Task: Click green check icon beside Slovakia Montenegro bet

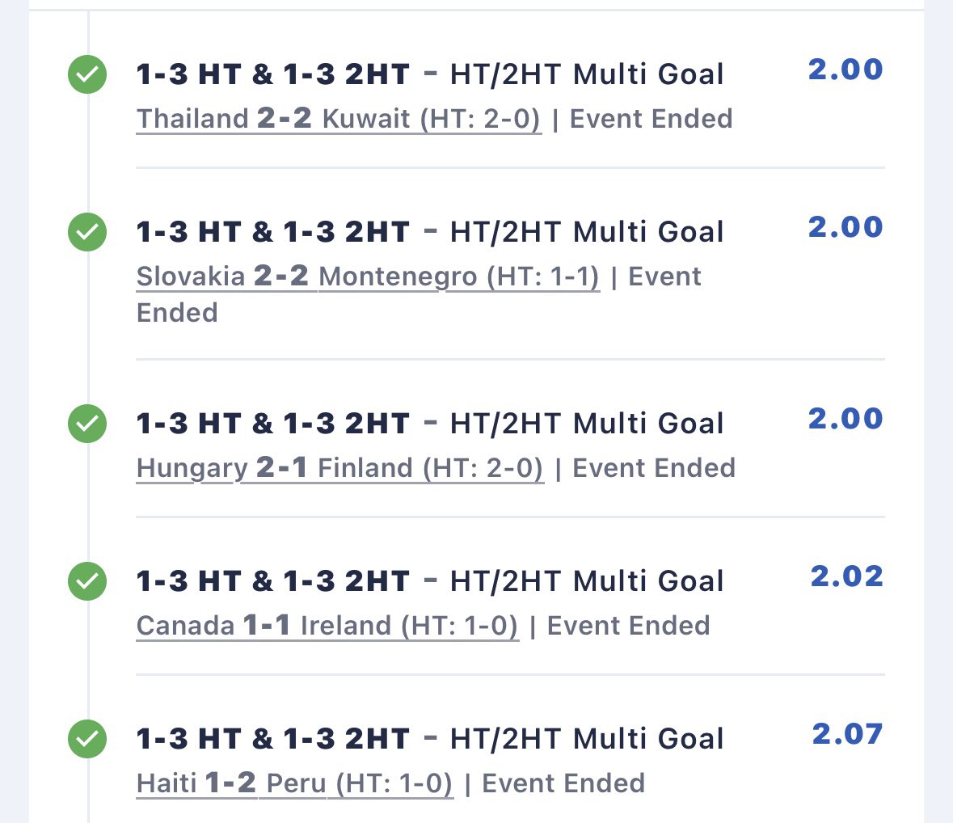Action: 87,231
